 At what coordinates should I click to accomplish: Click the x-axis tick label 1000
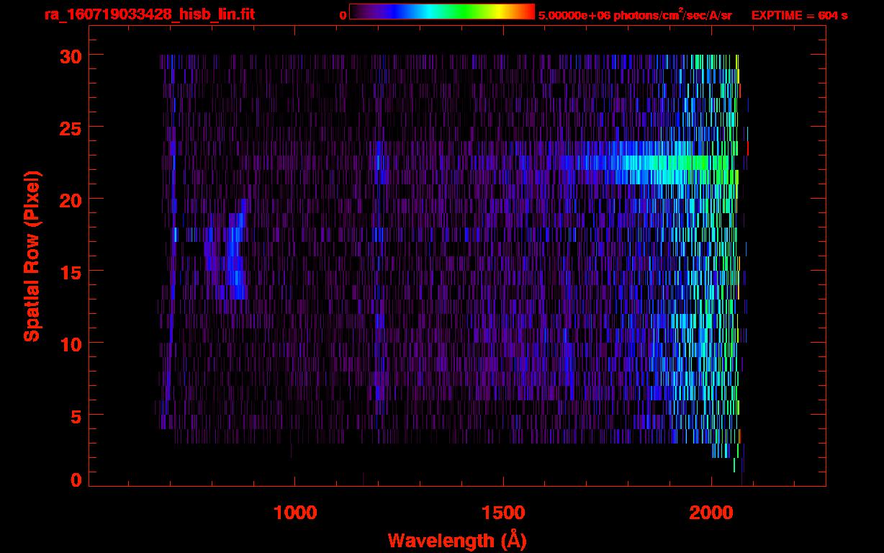click(x=294, y=513)
